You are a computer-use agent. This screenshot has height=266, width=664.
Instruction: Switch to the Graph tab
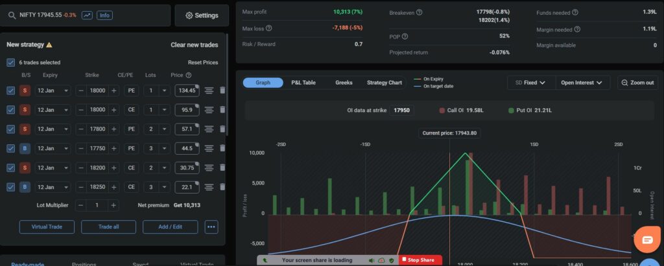[263, 83]
